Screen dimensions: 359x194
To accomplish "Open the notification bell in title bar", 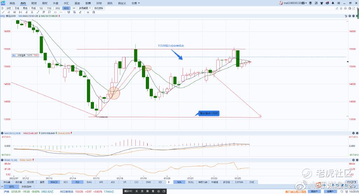I will 333,3.
